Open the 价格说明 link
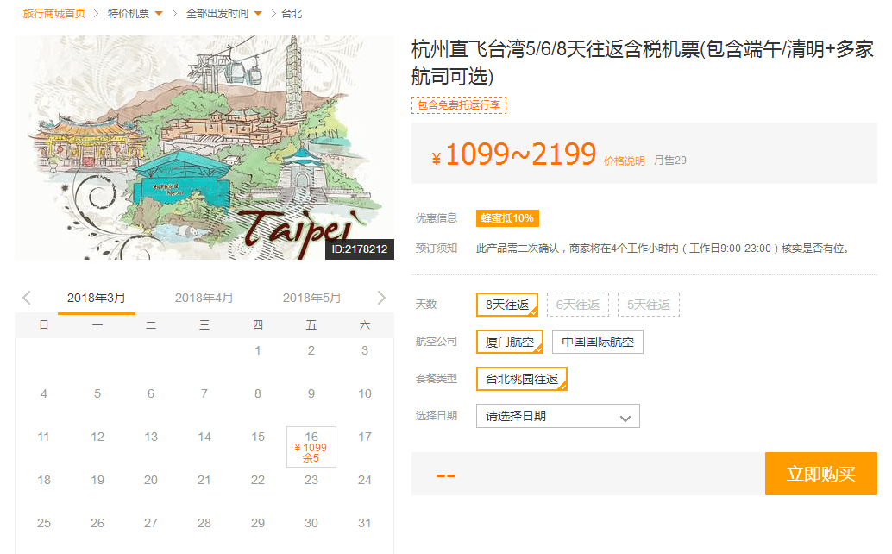This screenshot has width=892, height=554. (x=624, y=161)
